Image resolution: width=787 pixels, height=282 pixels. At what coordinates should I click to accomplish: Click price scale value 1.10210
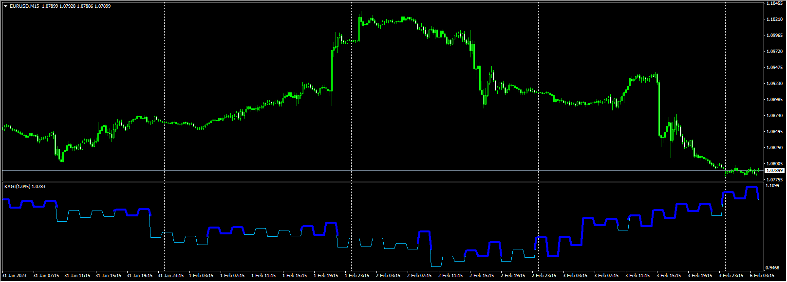click(x=774, y=19)
